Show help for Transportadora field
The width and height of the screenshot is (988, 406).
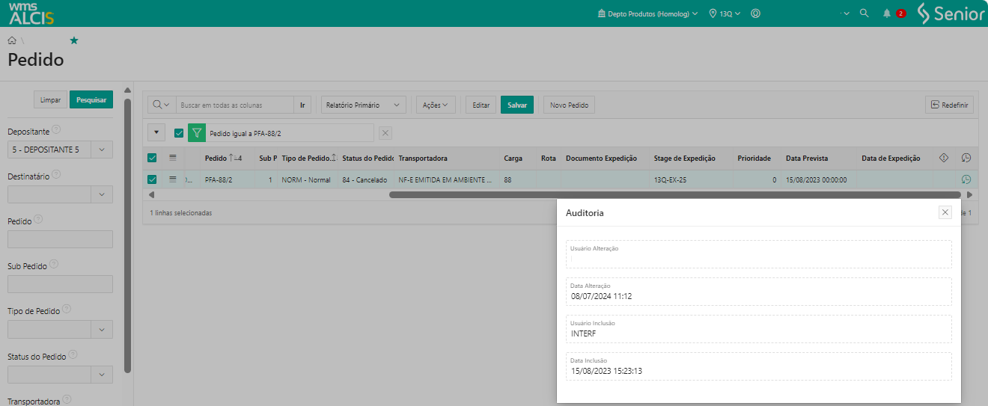tap(67, 400)
